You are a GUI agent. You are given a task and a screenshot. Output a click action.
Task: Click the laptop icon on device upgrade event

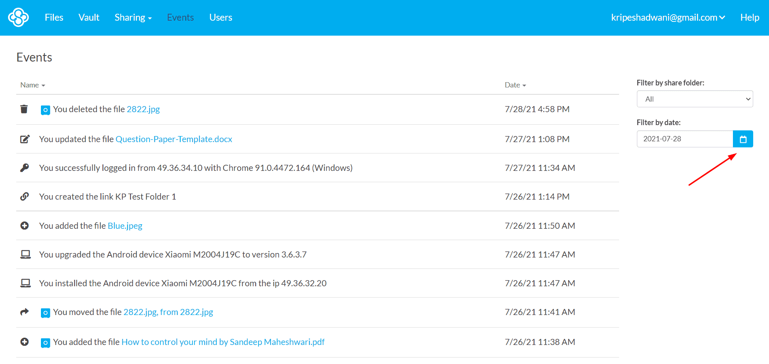click(x=26, y=254)
